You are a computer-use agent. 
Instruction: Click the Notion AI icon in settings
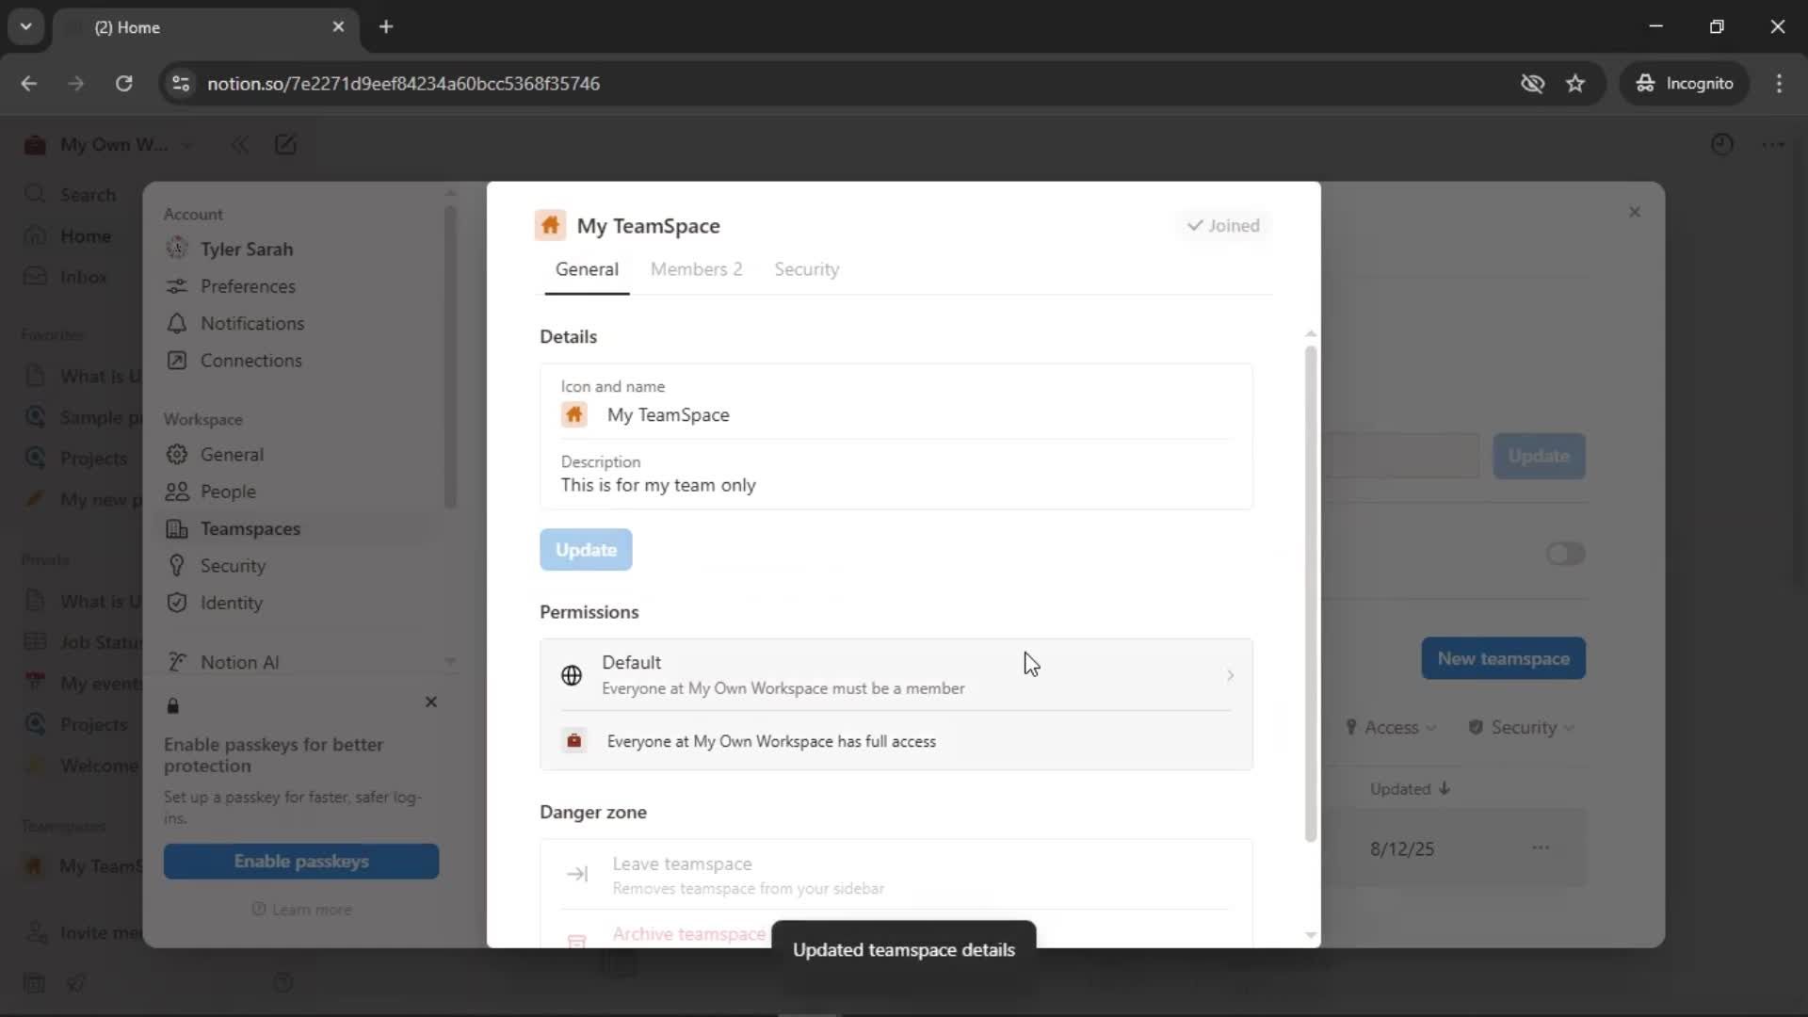pos(176,663)
